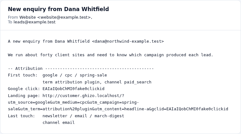Click the google / cpc / spring-sale value
This screenshot has width=241, height=134.
coord(75,75)
